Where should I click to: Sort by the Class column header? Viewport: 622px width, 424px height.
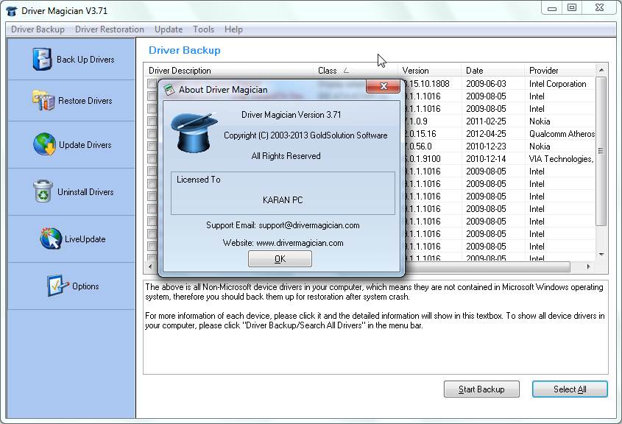coord(356,71)
